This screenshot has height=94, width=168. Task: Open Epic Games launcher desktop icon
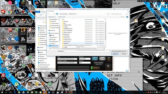click(x=3, y=66)
